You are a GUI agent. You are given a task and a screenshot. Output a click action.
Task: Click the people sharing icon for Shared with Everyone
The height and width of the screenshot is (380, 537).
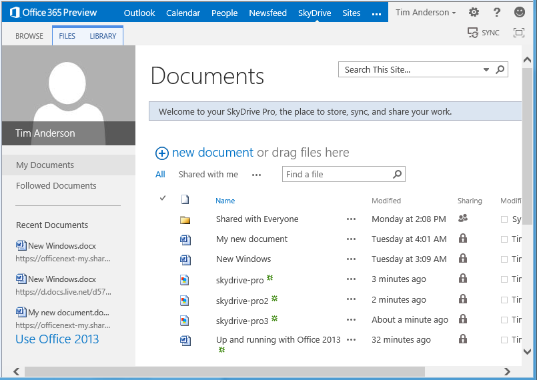pos(463,218)
